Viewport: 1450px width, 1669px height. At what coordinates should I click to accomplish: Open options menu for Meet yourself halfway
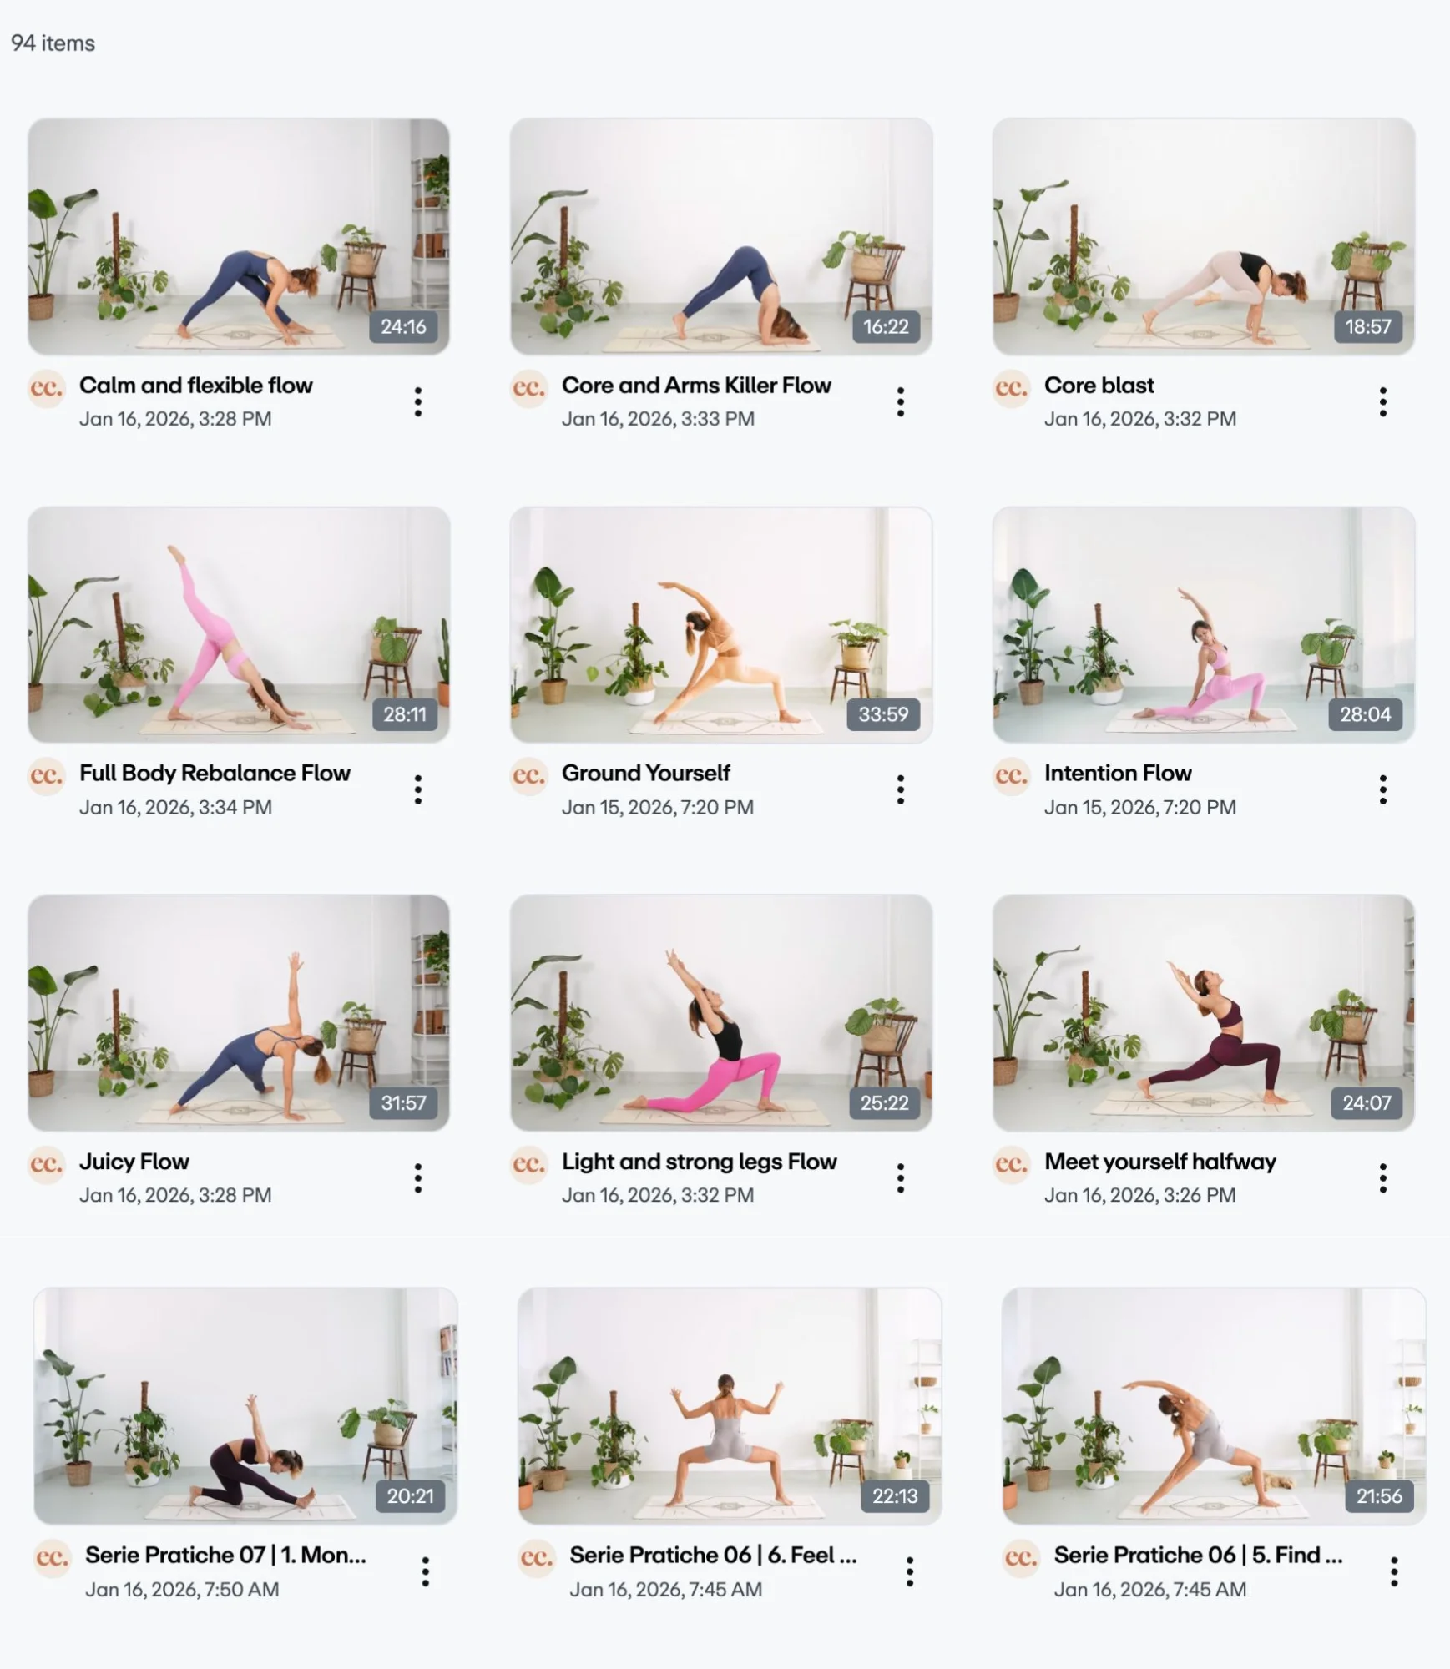[1382, 1178]
